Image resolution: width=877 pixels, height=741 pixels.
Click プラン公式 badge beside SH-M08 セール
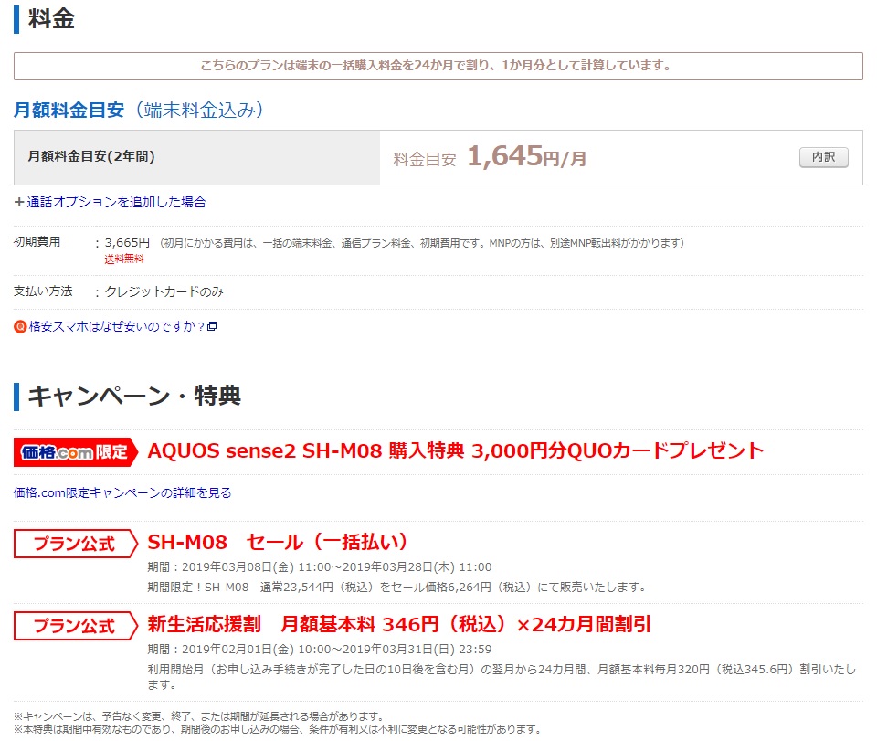tap(76, 543)
